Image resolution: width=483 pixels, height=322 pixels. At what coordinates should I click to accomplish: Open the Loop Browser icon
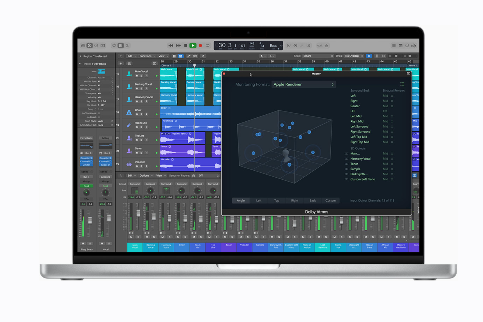click(407, 45)
